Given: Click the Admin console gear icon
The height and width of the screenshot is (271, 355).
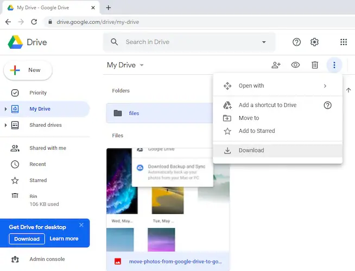Looking at the screenshot, I should (x=15, y=259).
